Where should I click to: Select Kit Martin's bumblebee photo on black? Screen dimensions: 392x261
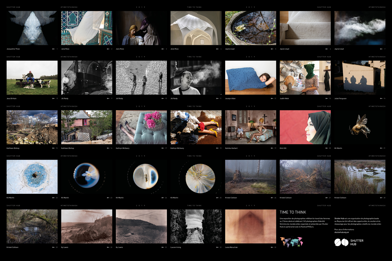tap(360, 127)
